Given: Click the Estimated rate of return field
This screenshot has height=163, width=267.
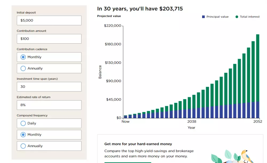Looking at the screenshot, I should pyautogui.click(x=49, y=105).
